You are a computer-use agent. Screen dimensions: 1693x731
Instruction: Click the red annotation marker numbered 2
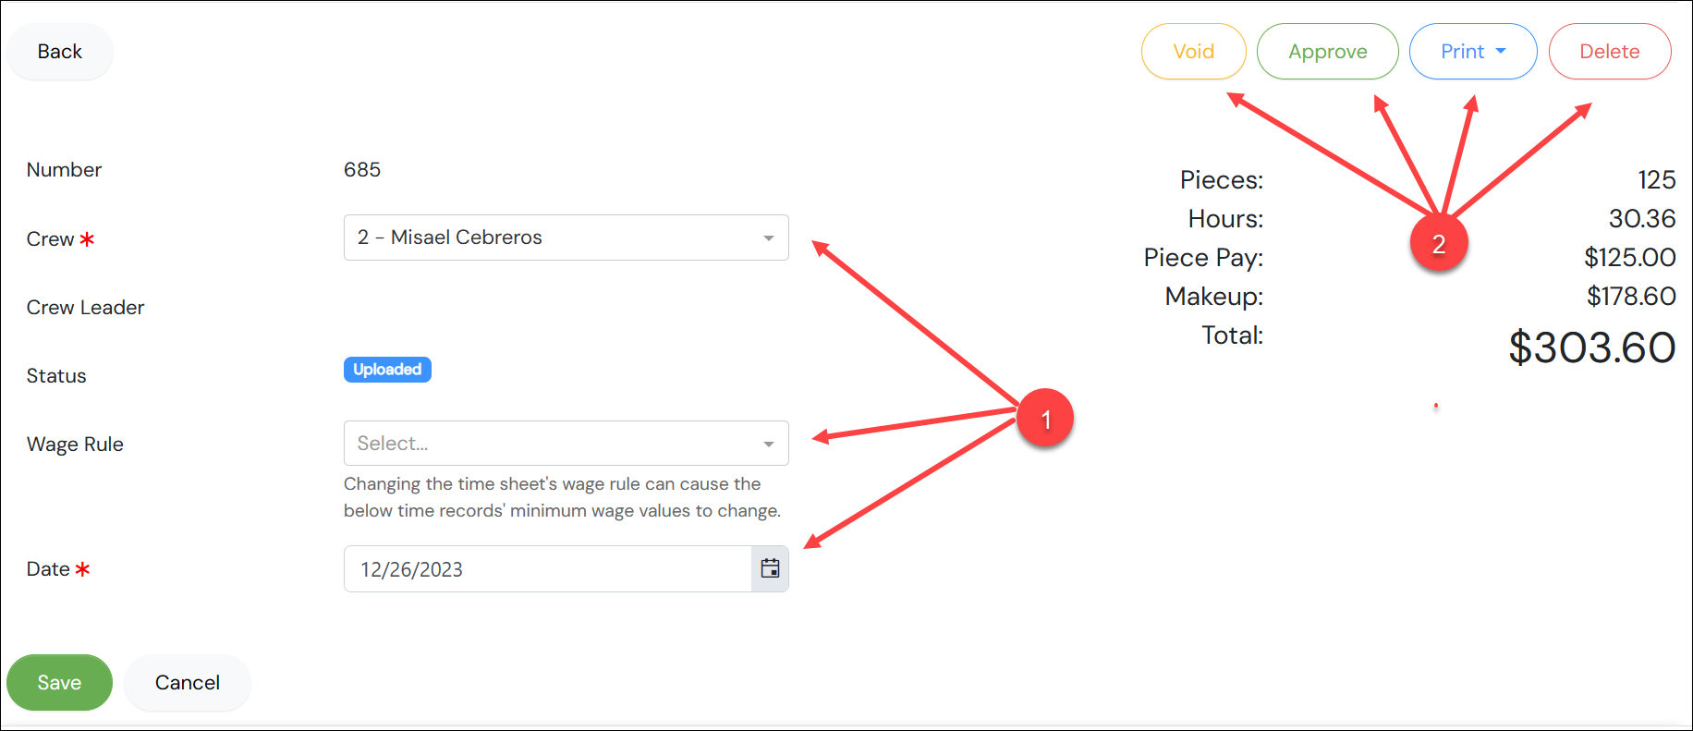[1439, 243]
